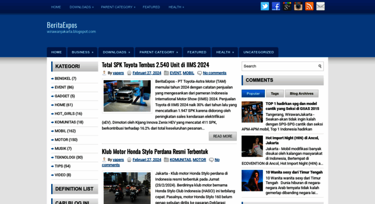The width and height of the screenshot is (375, 204).
Task: Open the BENGKEL (7) category
Action: [x=65, y=78]
